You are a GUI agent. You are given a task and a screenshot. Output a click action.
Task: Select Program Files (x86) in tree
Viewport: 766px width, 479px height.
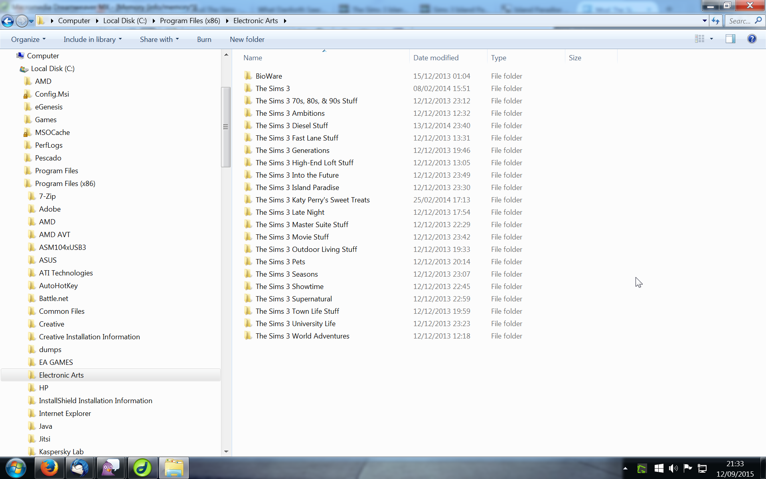65,184
